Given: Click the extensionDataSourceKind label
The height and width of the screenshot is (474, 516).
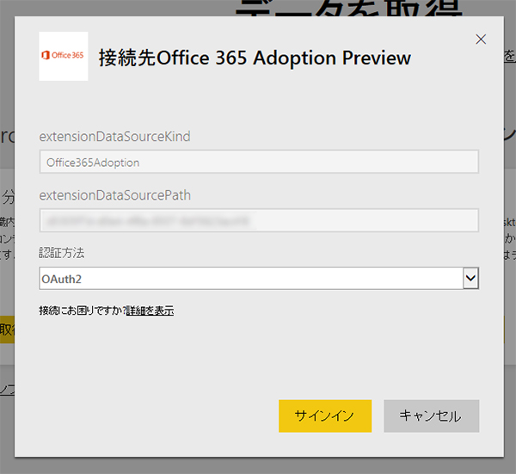Looking at the screenshot, I should 115,136.
